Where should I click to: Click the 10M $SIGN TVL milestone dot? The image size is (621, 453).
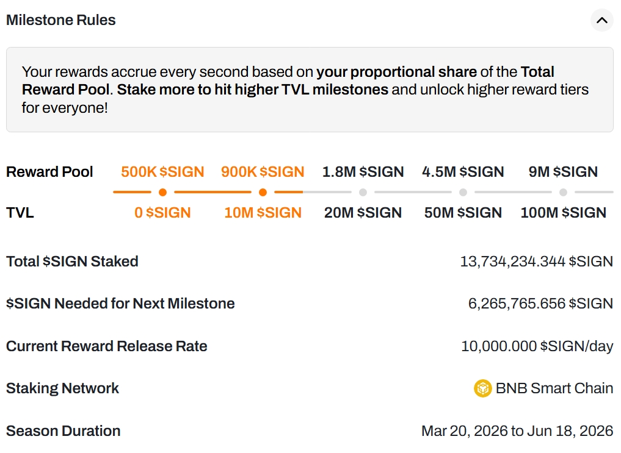(263, 193)
